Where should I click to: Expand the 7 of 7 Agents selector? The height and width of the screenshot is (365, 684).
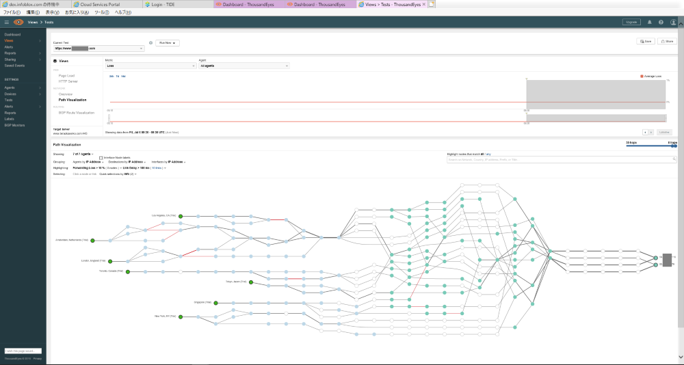point(83,154)
